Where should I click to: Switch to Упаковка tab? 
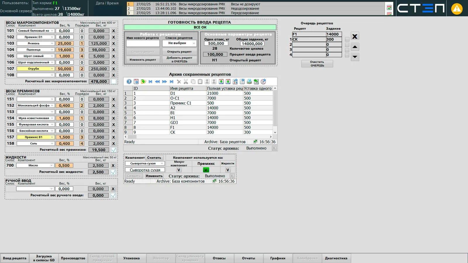[132, 258]
